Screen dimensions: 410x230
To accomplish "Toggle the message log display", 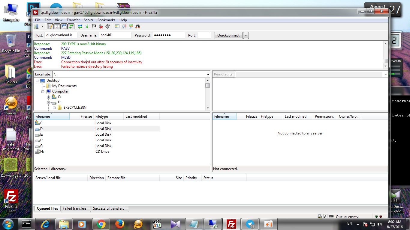I will 50,26.
